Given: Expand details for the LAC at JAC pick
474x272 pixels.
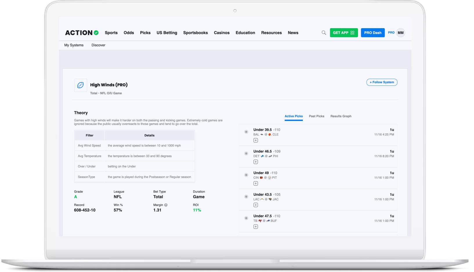Looking at the screenshot, I should (256, 205).
